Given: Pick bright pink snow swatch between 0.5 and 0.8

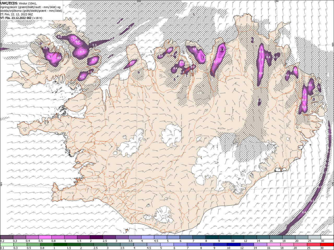Looking at the screenshot, I should pos(45,237).
